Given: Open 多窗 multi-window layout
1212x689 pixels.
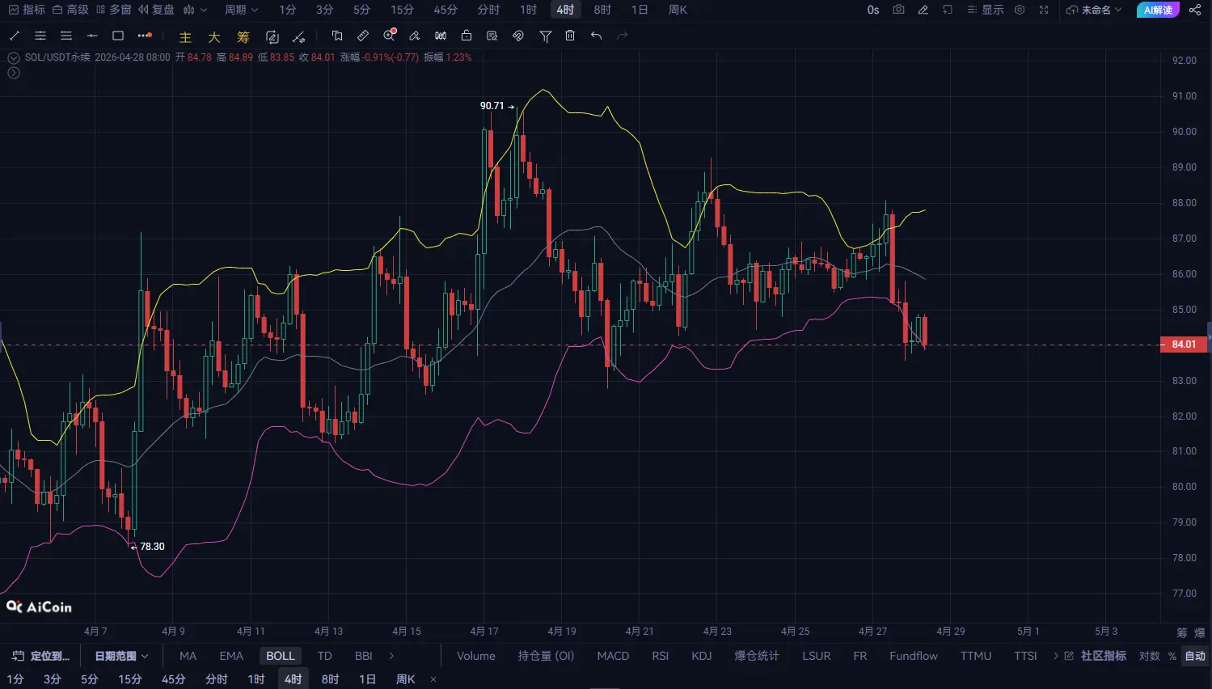Looking at the screenshot, I should pos(113,10).
